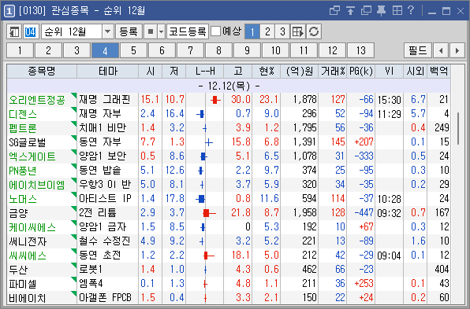The height and width of the screenshot is (309, 470).
Task: Click the stop square toolbar button
Action: point(151,31)
